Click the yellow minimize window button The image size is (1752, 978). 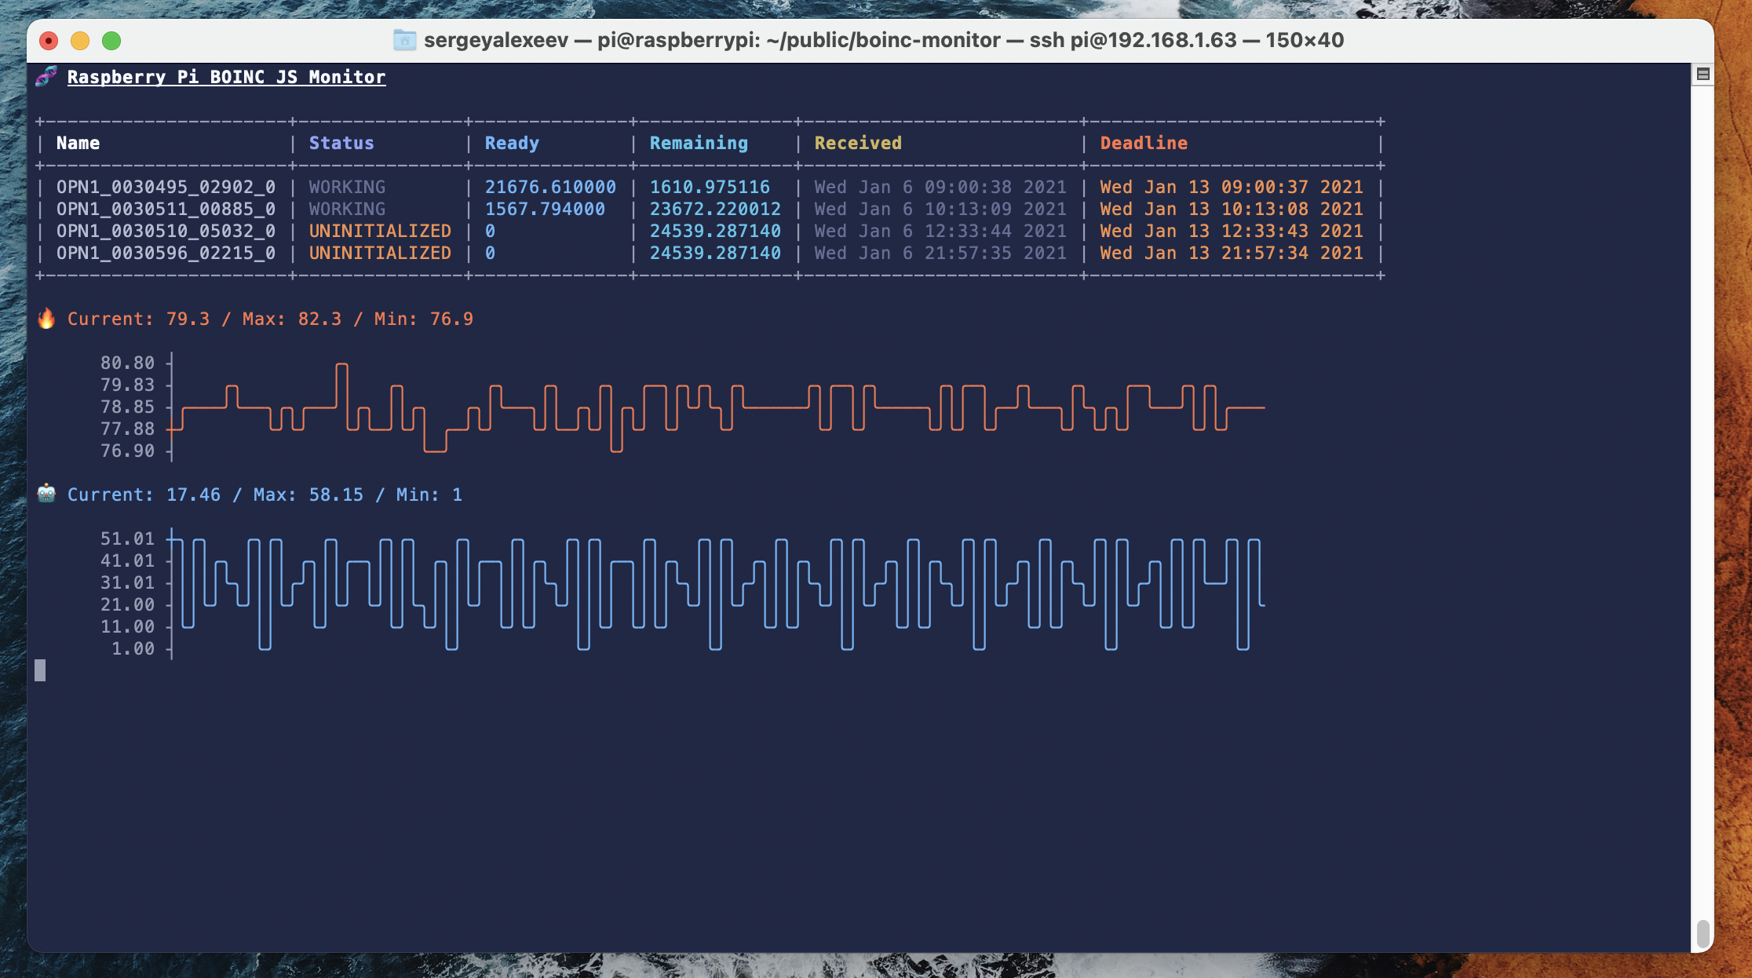pyautogui.click(x=80, y=41)
